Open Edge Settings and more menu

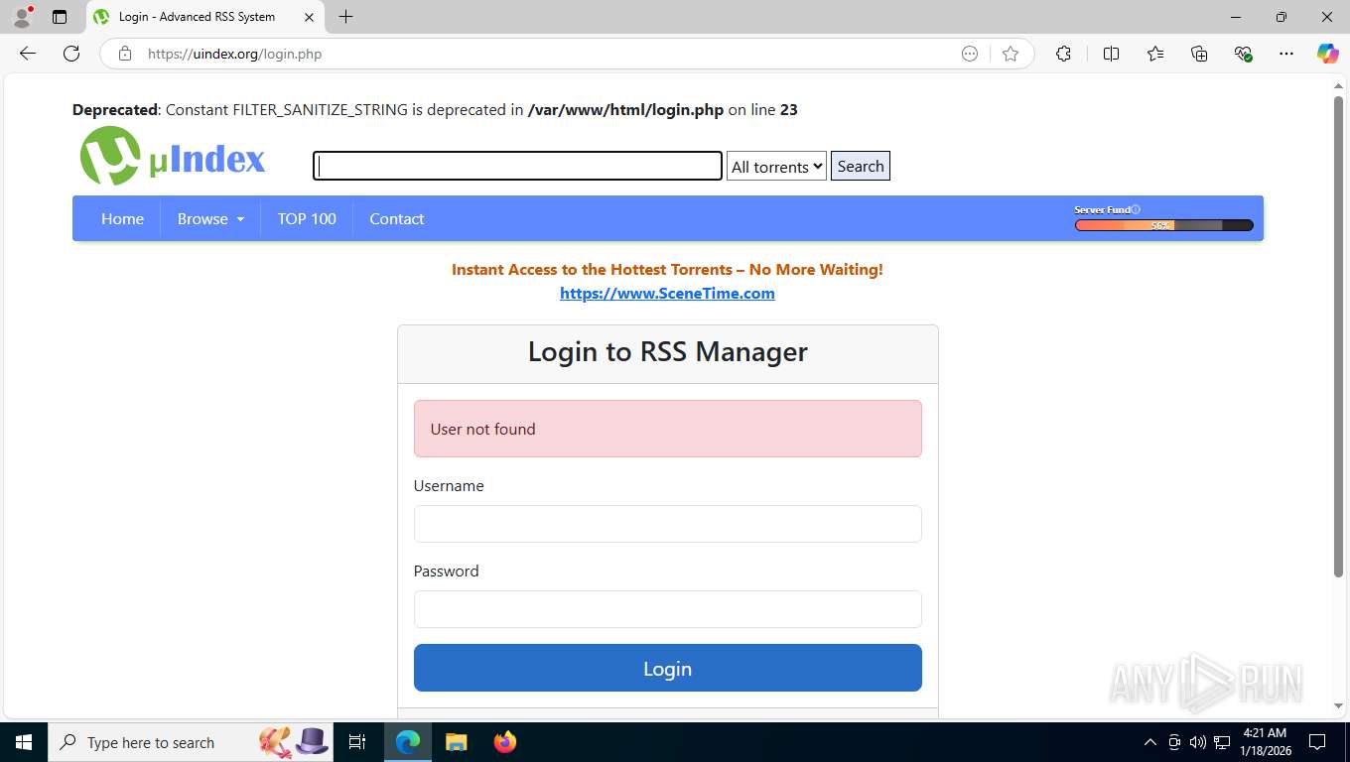(1286, 54)
